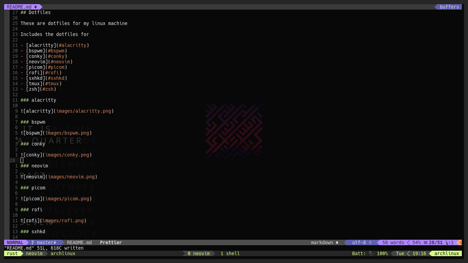Toggle the Prettier formatter indicator
Image resolution: width=468 pixels, height=263 pixels.
tap(111, 242)
